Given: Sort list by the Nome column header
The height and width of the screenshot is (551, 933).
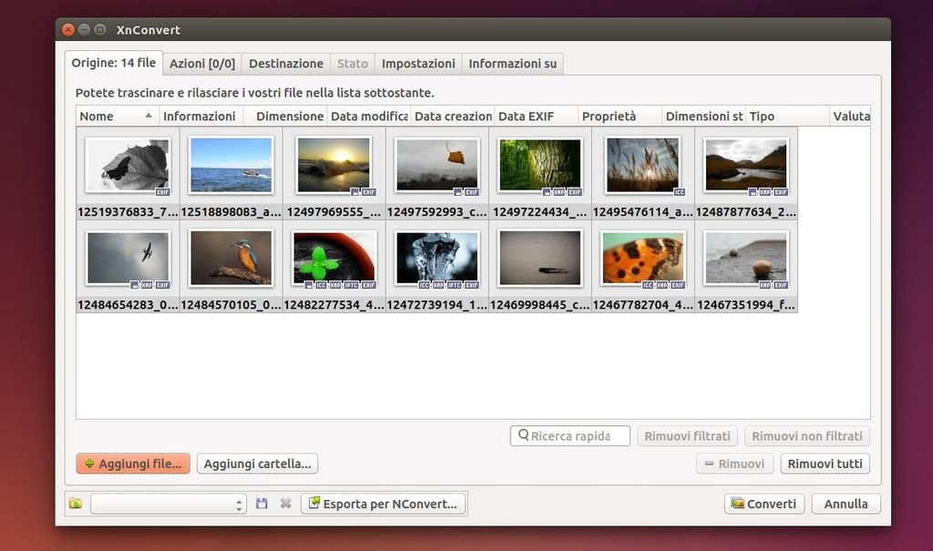Looking at the screenshot, I should coord(109,117).
